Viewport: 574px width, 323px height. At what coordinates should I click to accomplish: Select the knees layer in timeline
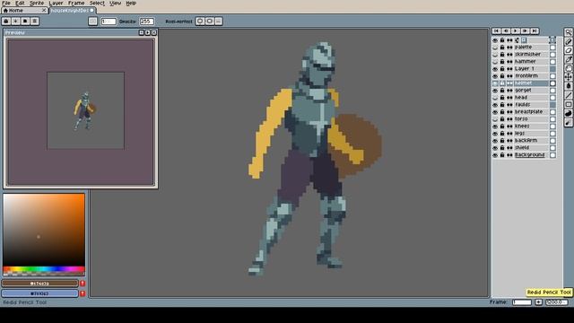[531, 126]
